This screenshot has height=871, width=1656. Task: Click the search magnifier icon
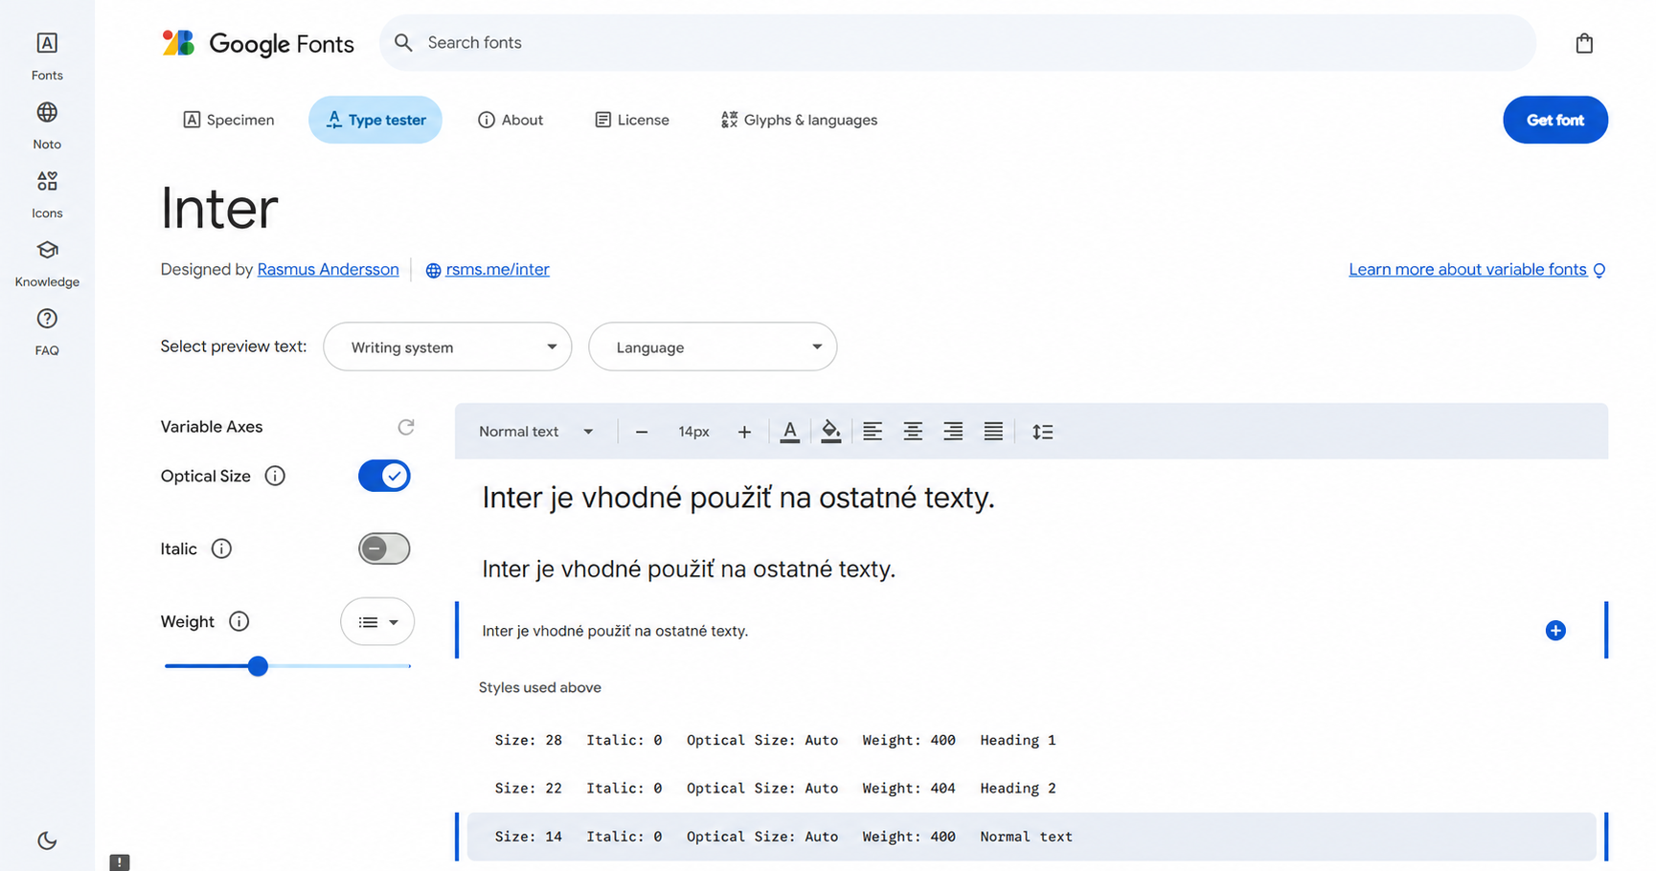tap(403, 43)
